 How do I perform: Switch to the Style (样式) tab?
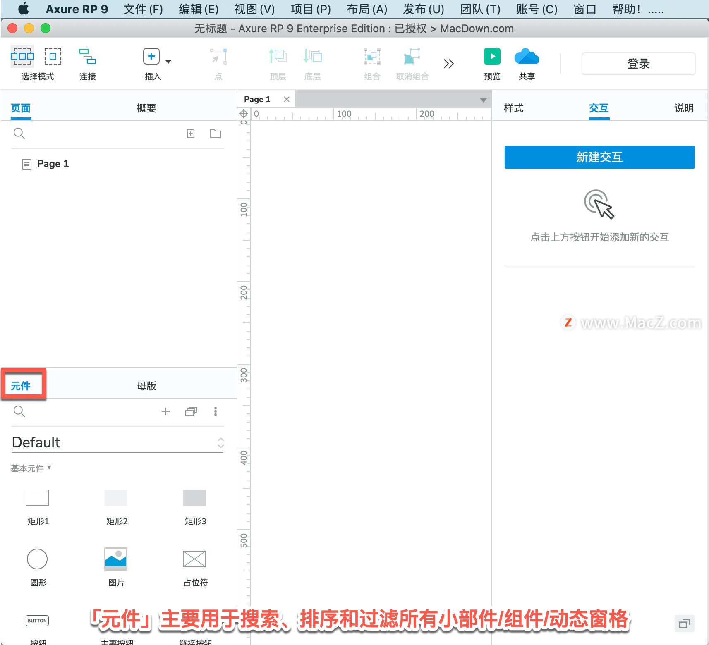tap(514, 108)
